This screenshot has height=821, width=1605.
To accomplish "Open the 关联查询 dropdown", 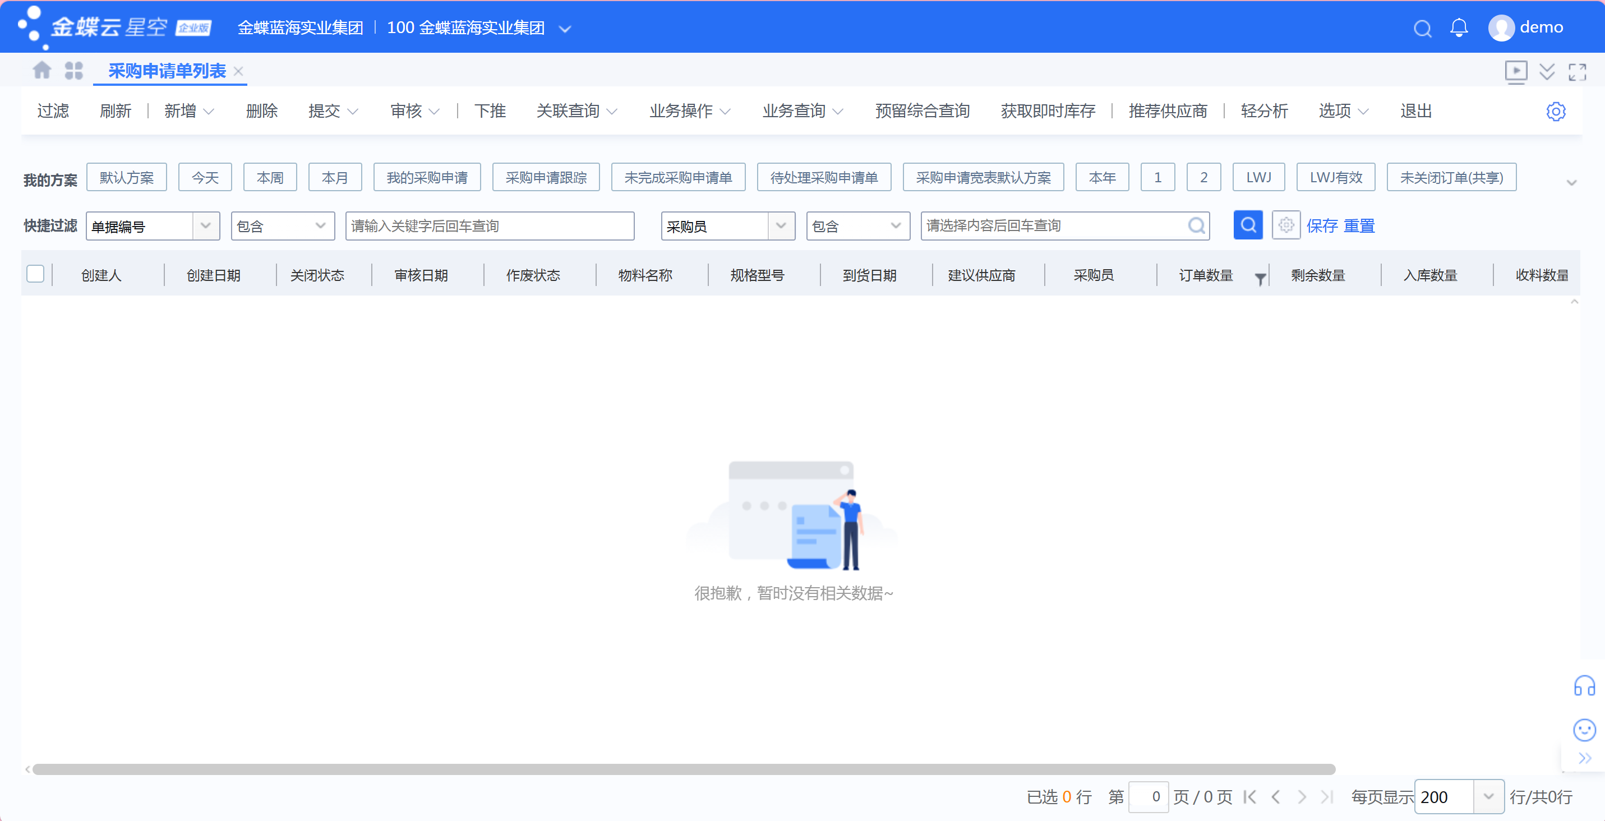I will (x=577, y=111).
